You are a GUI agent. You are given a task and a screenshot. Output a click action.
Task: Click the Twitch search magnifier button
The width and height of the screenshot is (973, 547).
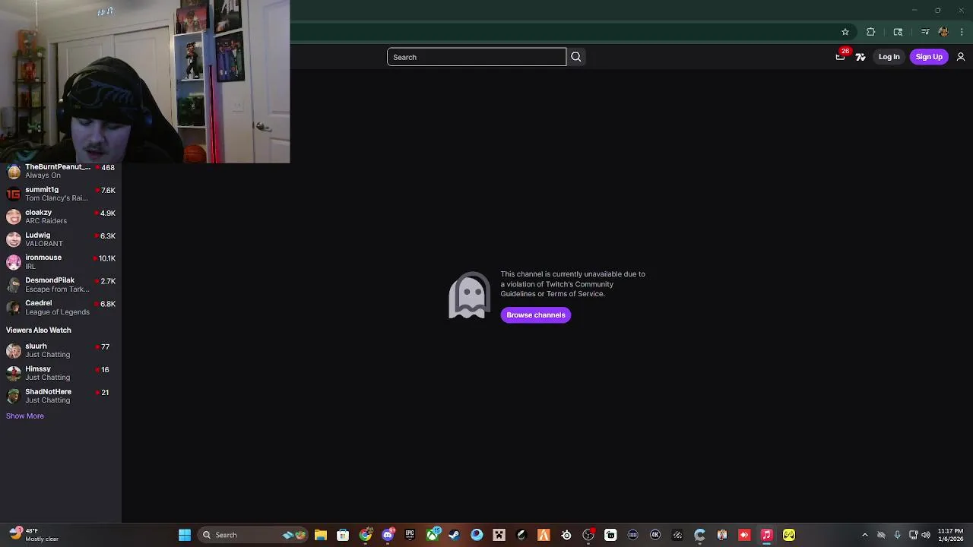pyautogui.click(x=576, y=57)
